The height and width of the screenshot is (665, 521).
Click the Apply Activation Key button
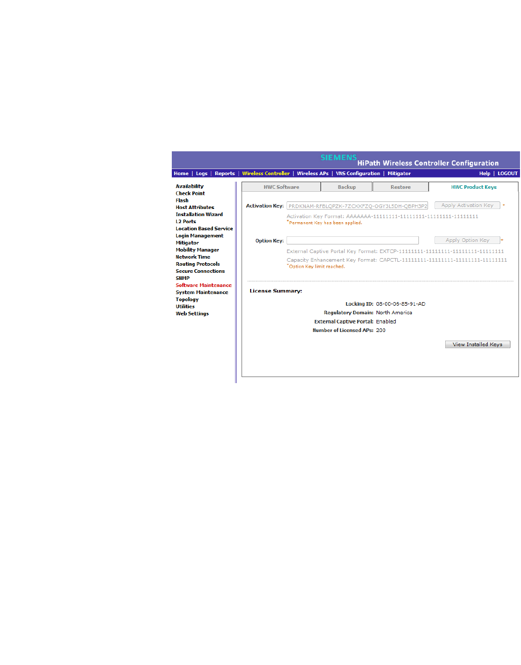[x=467, y=205]
